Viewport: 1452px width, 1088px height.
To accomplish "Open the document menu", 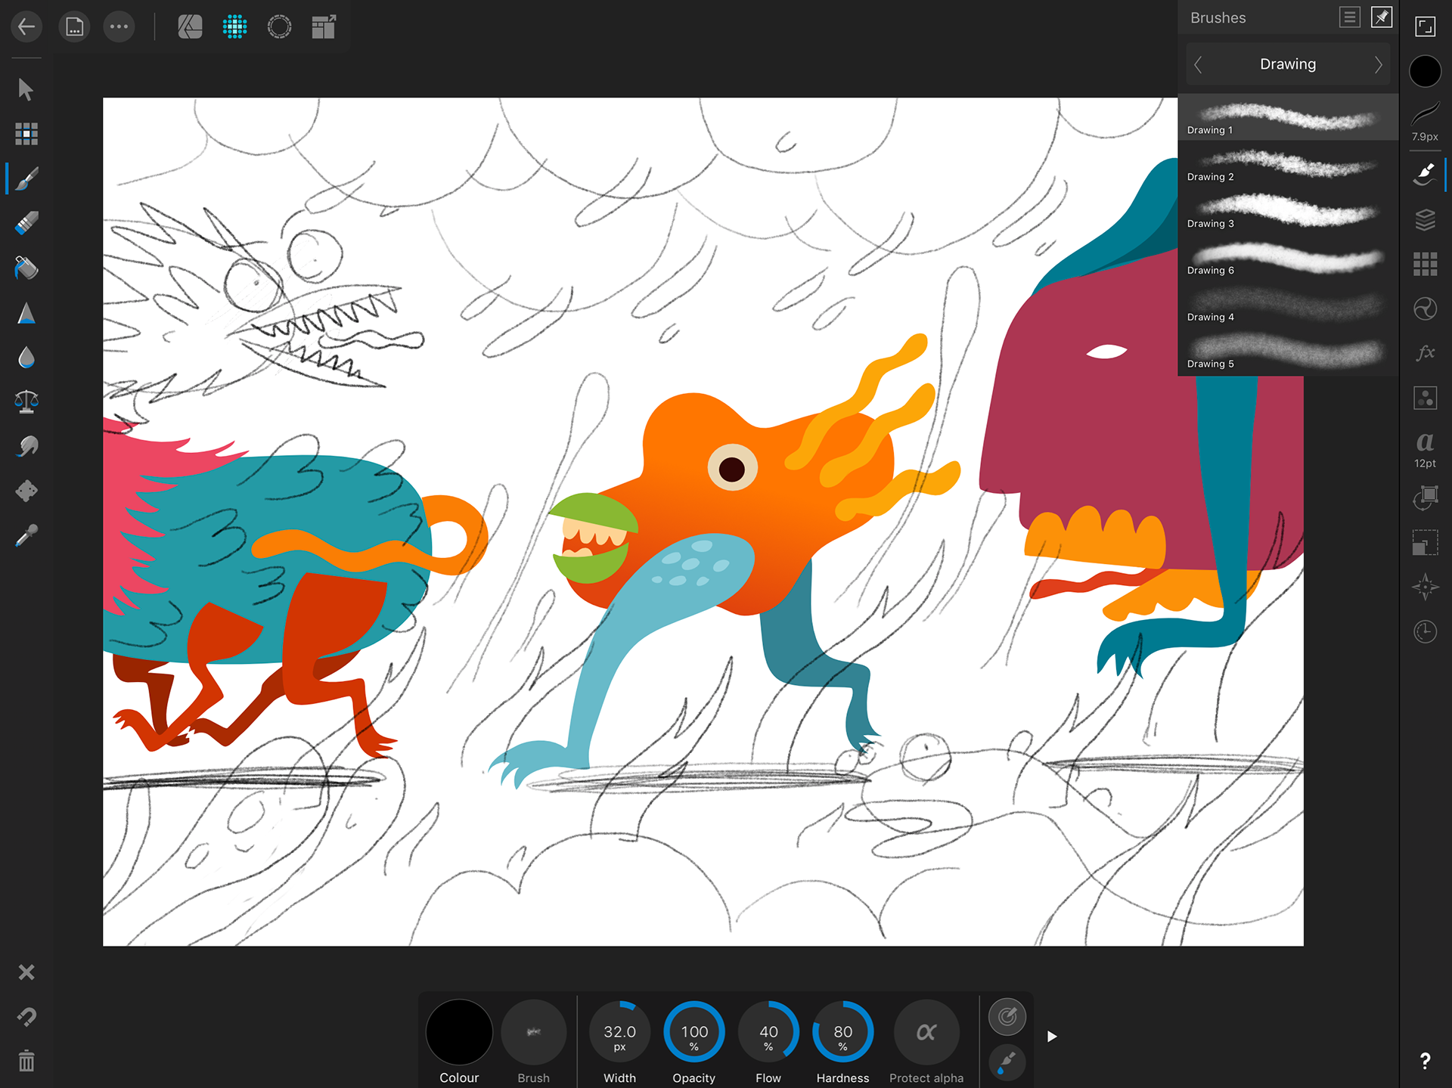I will 74,27.
